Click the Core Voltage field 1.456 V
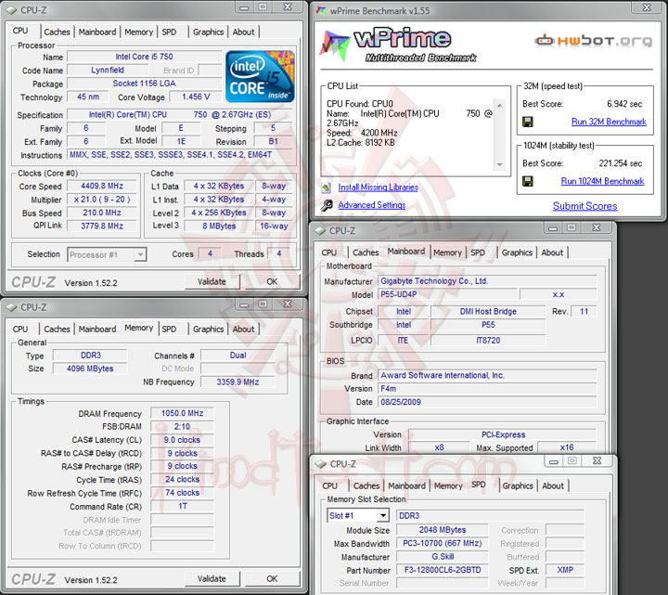Screen dimensions: 668x595 (196, 97)
